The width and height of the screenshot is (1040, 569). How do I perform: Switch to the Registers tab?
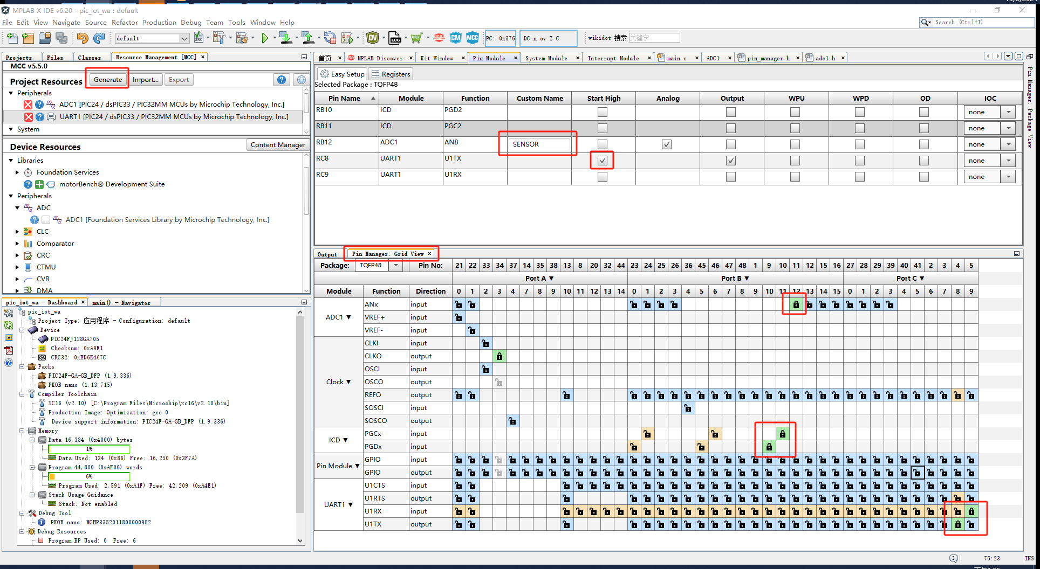pyautogui.click(x=391, y=74)
